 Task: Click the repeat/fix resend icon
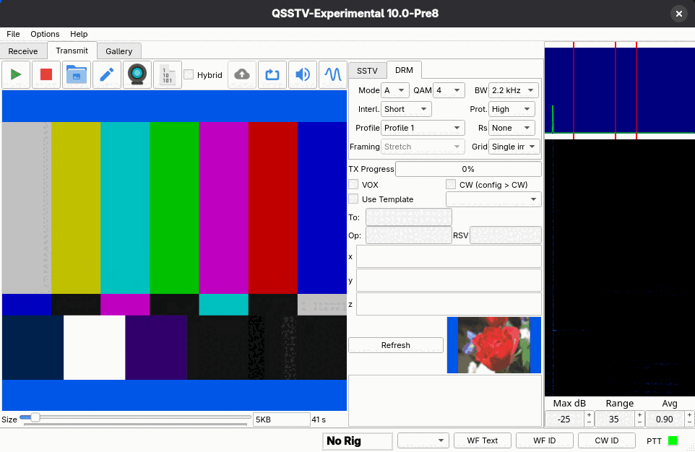point(272,74)
